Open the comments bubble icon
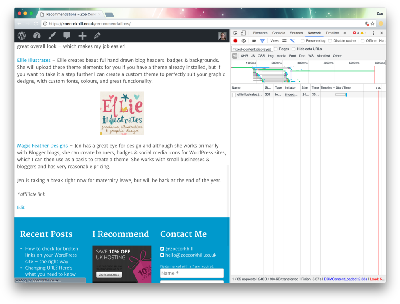This screenshot has height=304, width=400. point(67,36)
